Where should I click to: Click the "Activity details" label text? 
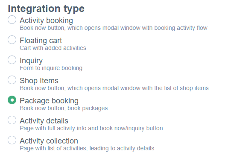[44, 121]
